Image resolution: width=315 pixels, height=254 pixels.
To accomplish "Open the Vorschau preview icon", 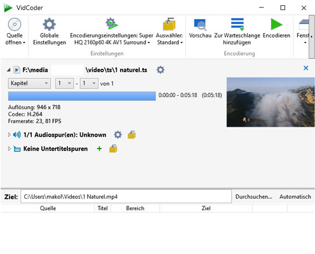I will tap(200, 24).
